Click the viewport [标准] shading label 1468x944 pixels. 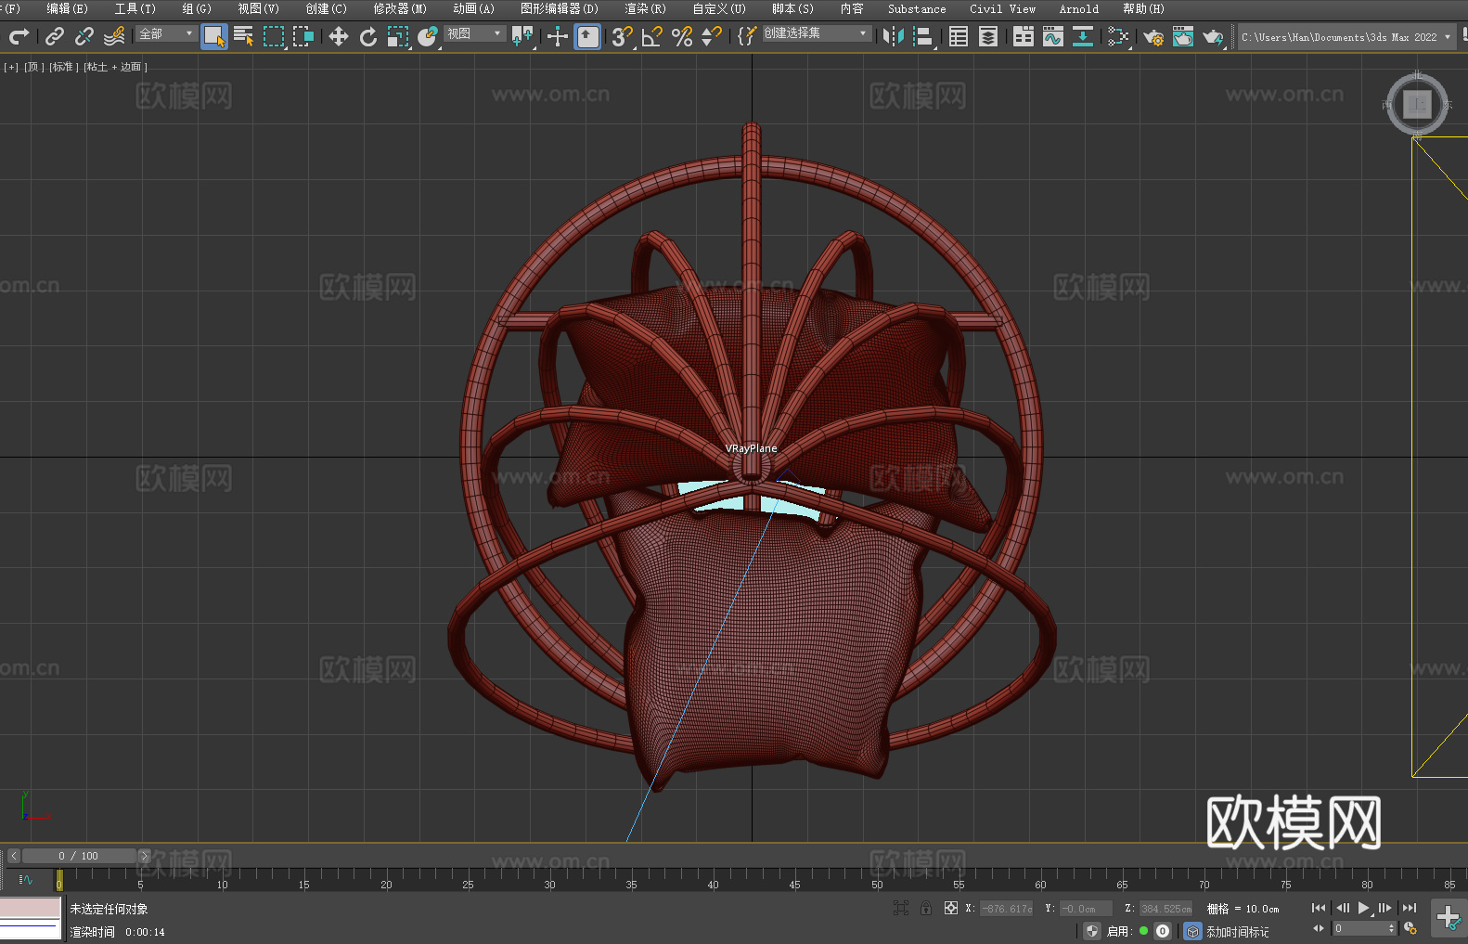coord(64,67)
